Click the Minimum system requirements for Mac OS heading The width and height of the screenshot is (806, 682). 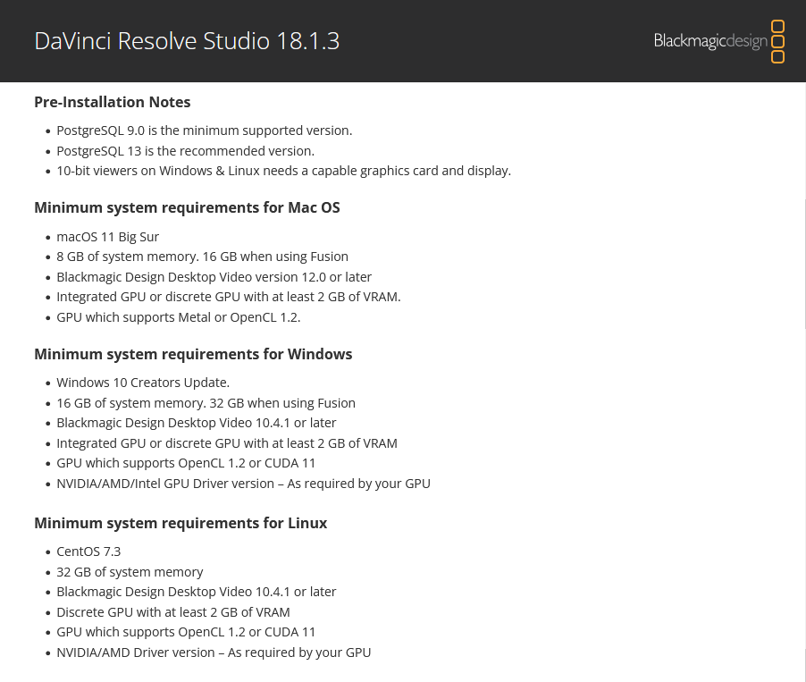pos(187,207)
